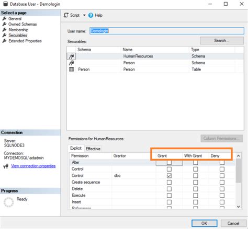The height and width of the screenshot is (229, 248).
Task: Click the Script icon in toolbar
Action: pyautogui.click(x=66, y=15)
